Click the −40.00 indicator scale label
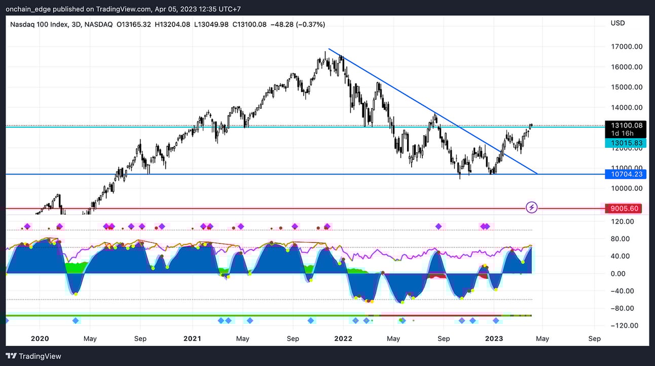655x366 pixels. (x=623, y=291)
